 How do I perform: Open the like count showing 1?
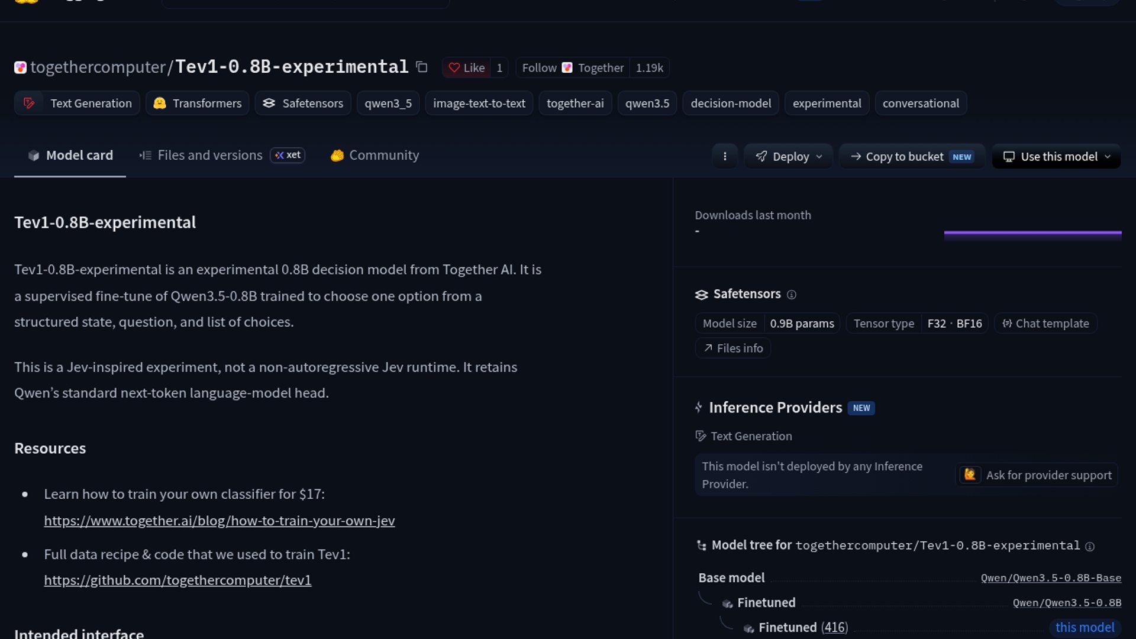point(499,68)
